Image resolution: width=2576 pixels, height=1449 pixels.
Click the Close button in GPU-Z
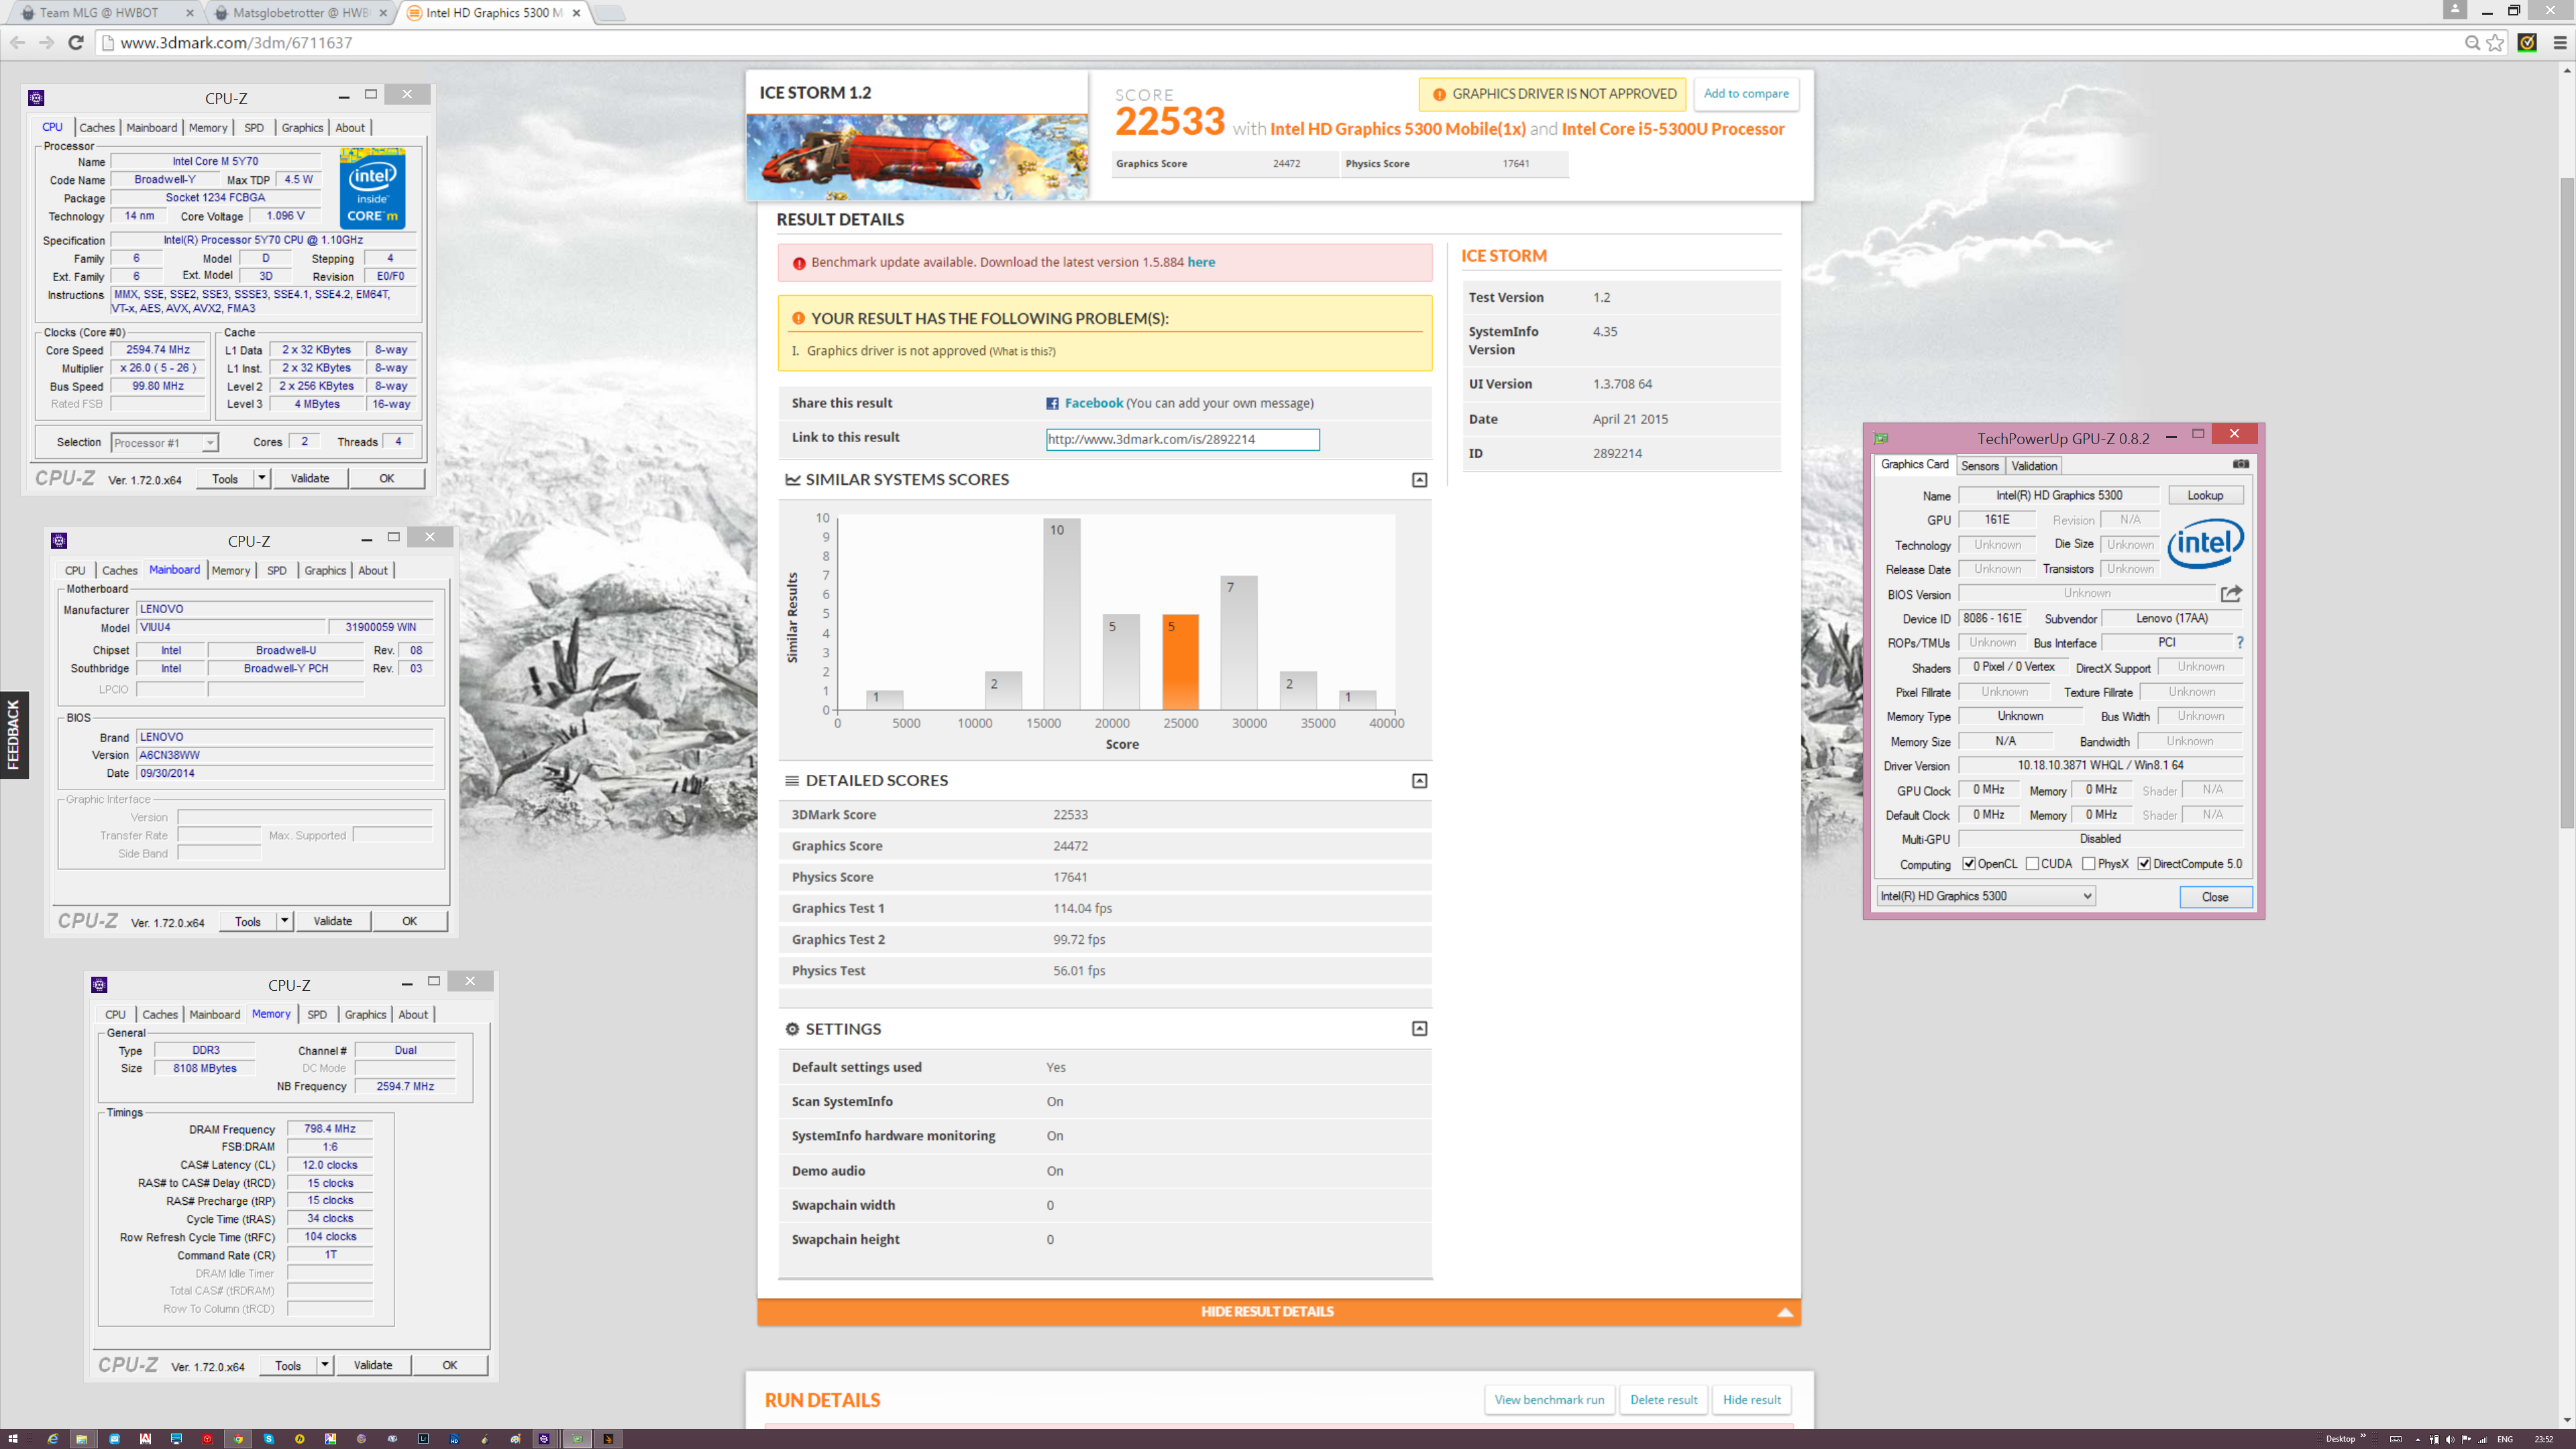pos(2215,897)
